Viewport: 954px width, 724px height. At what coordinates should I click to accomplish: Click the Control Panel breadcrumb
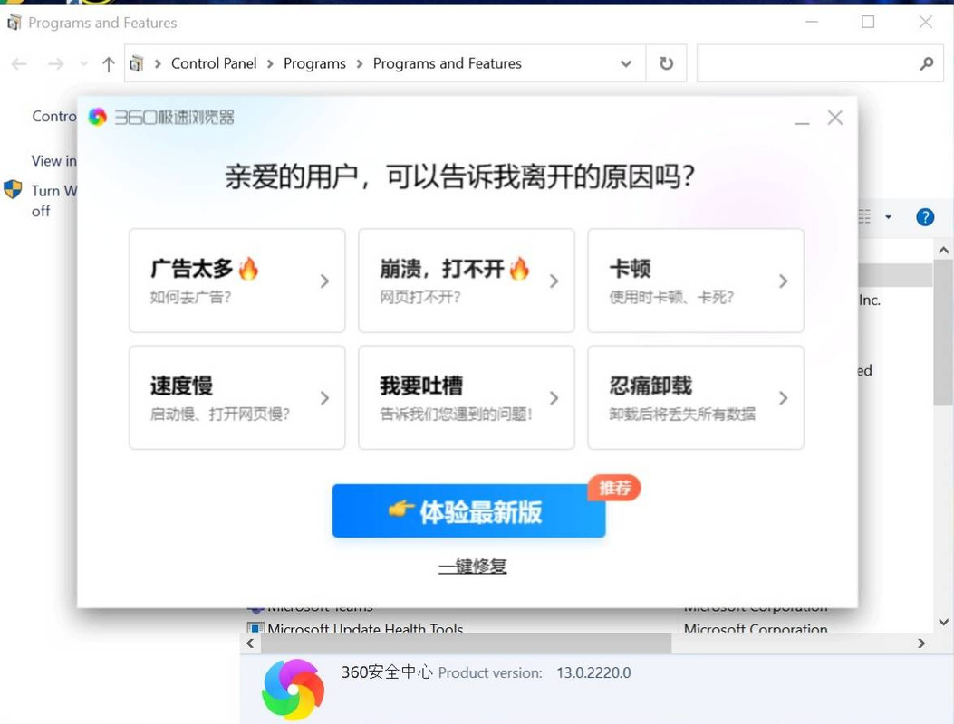pyautogui.click(x=214, y=63)
